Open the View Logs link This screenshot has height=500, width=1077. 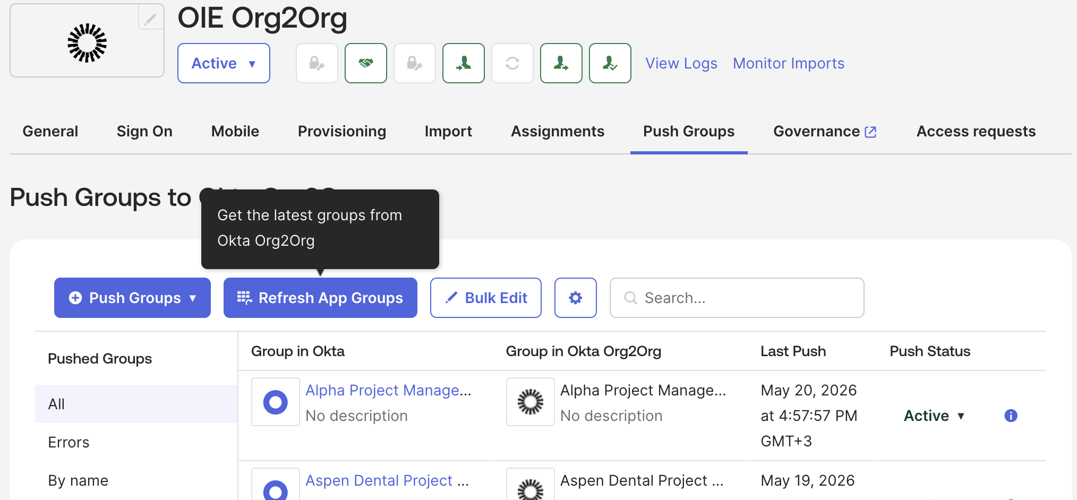tap(681, 63)
